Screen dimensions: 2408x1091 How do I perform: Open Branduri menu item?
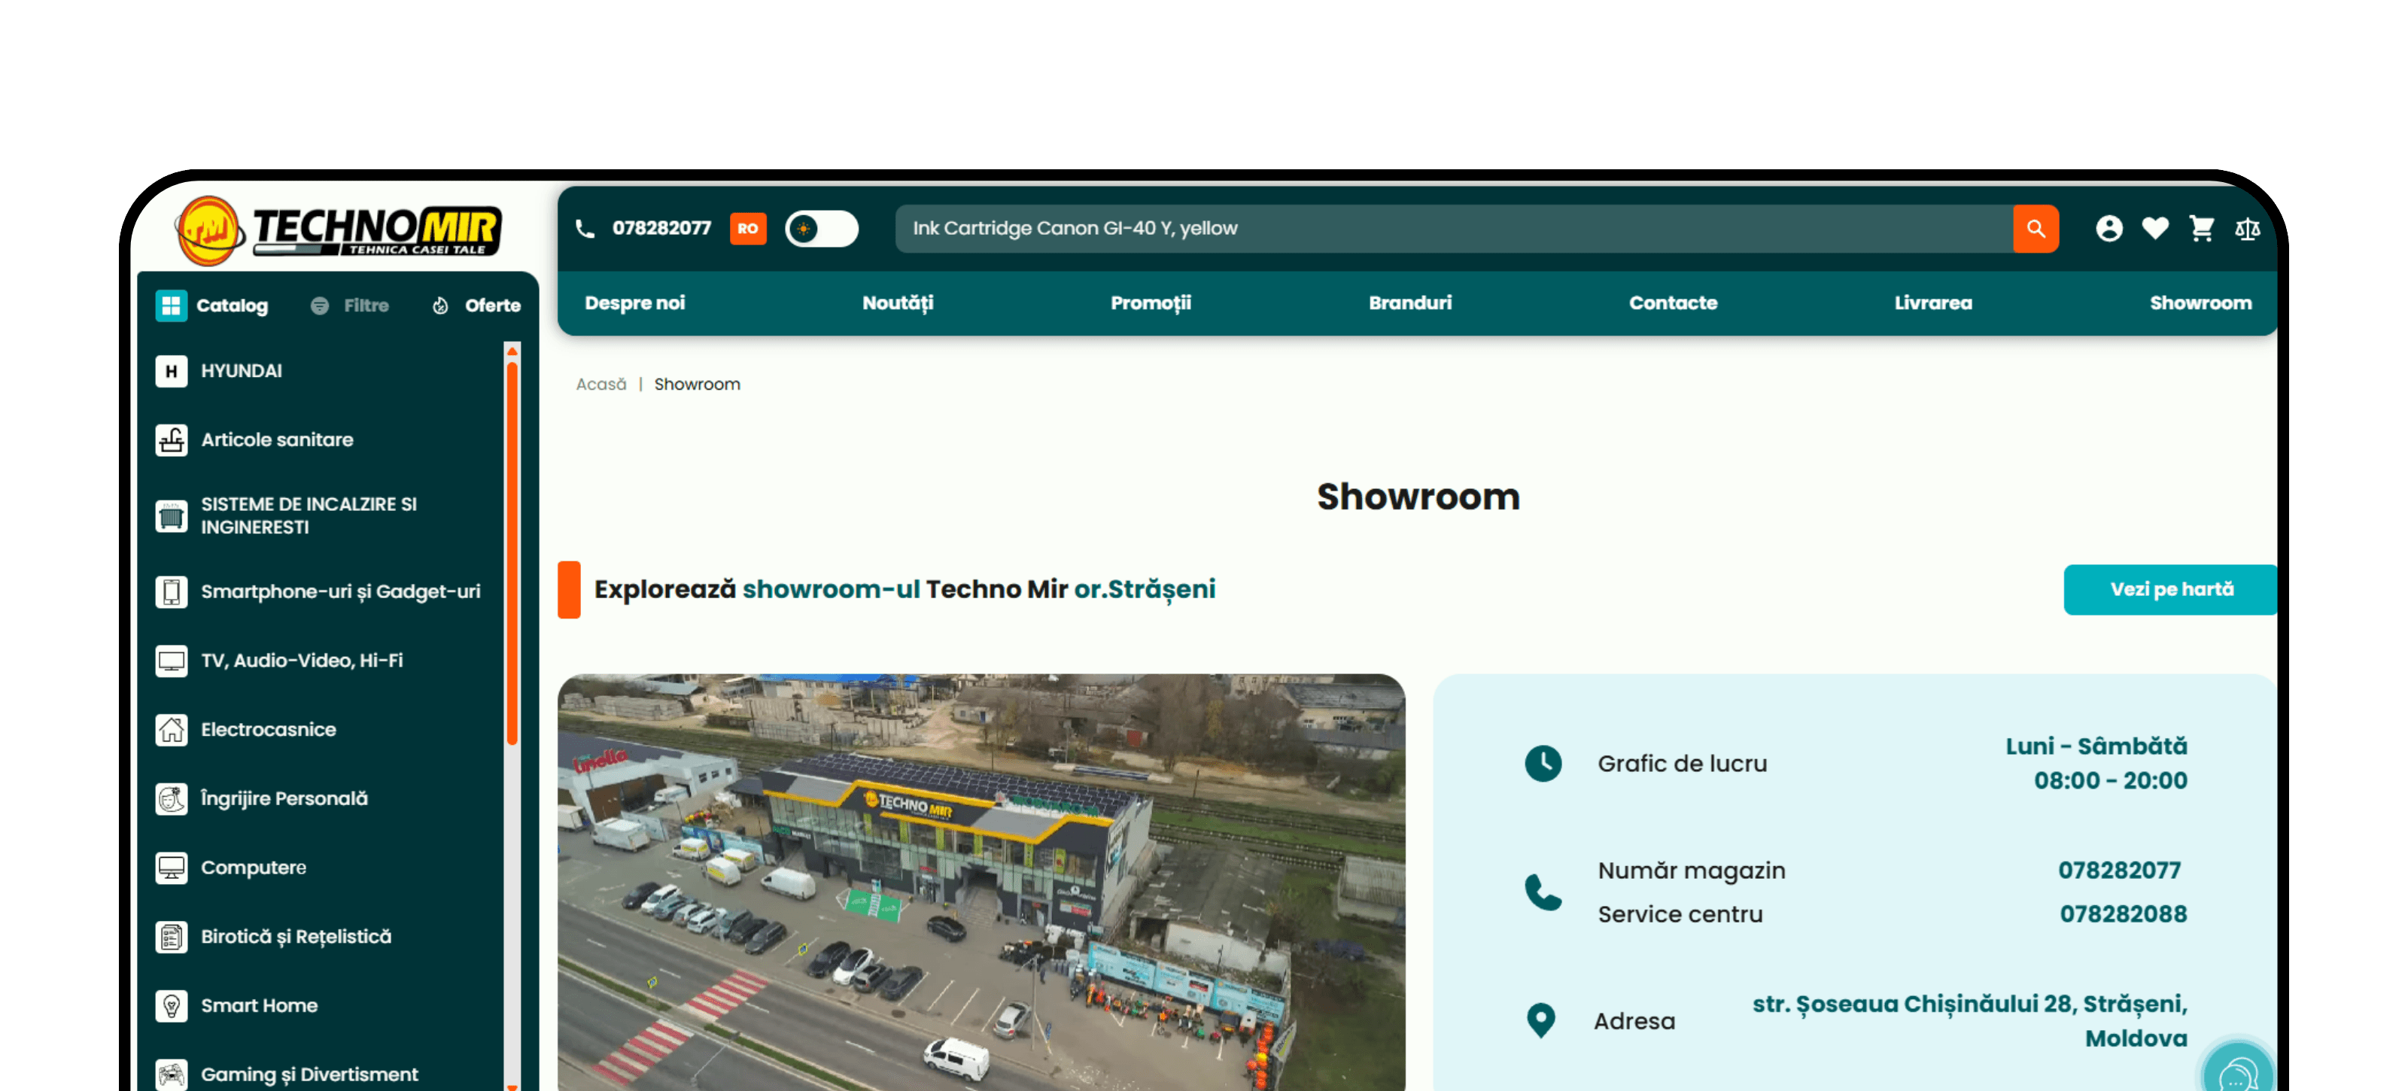[1409, 303]
